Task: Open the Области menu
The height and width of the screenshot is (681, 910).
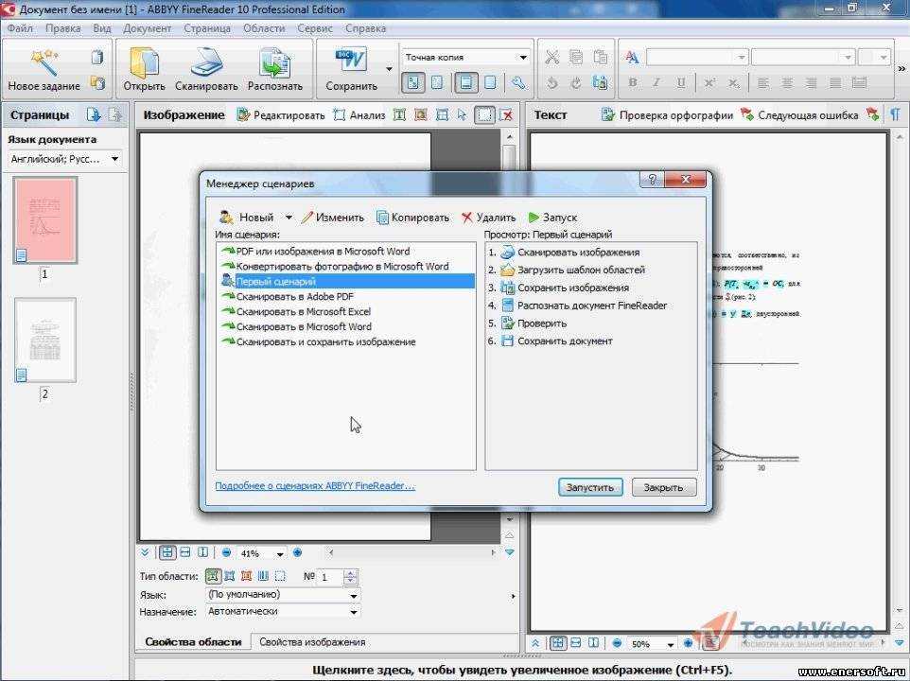Action: point(264,28)
